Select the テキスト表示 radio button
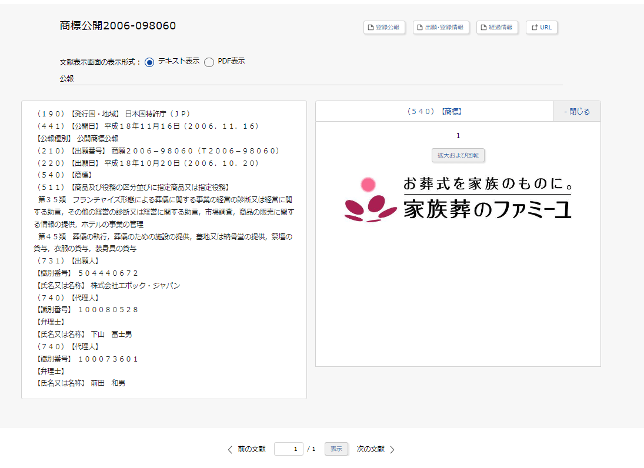 point(149,62)
